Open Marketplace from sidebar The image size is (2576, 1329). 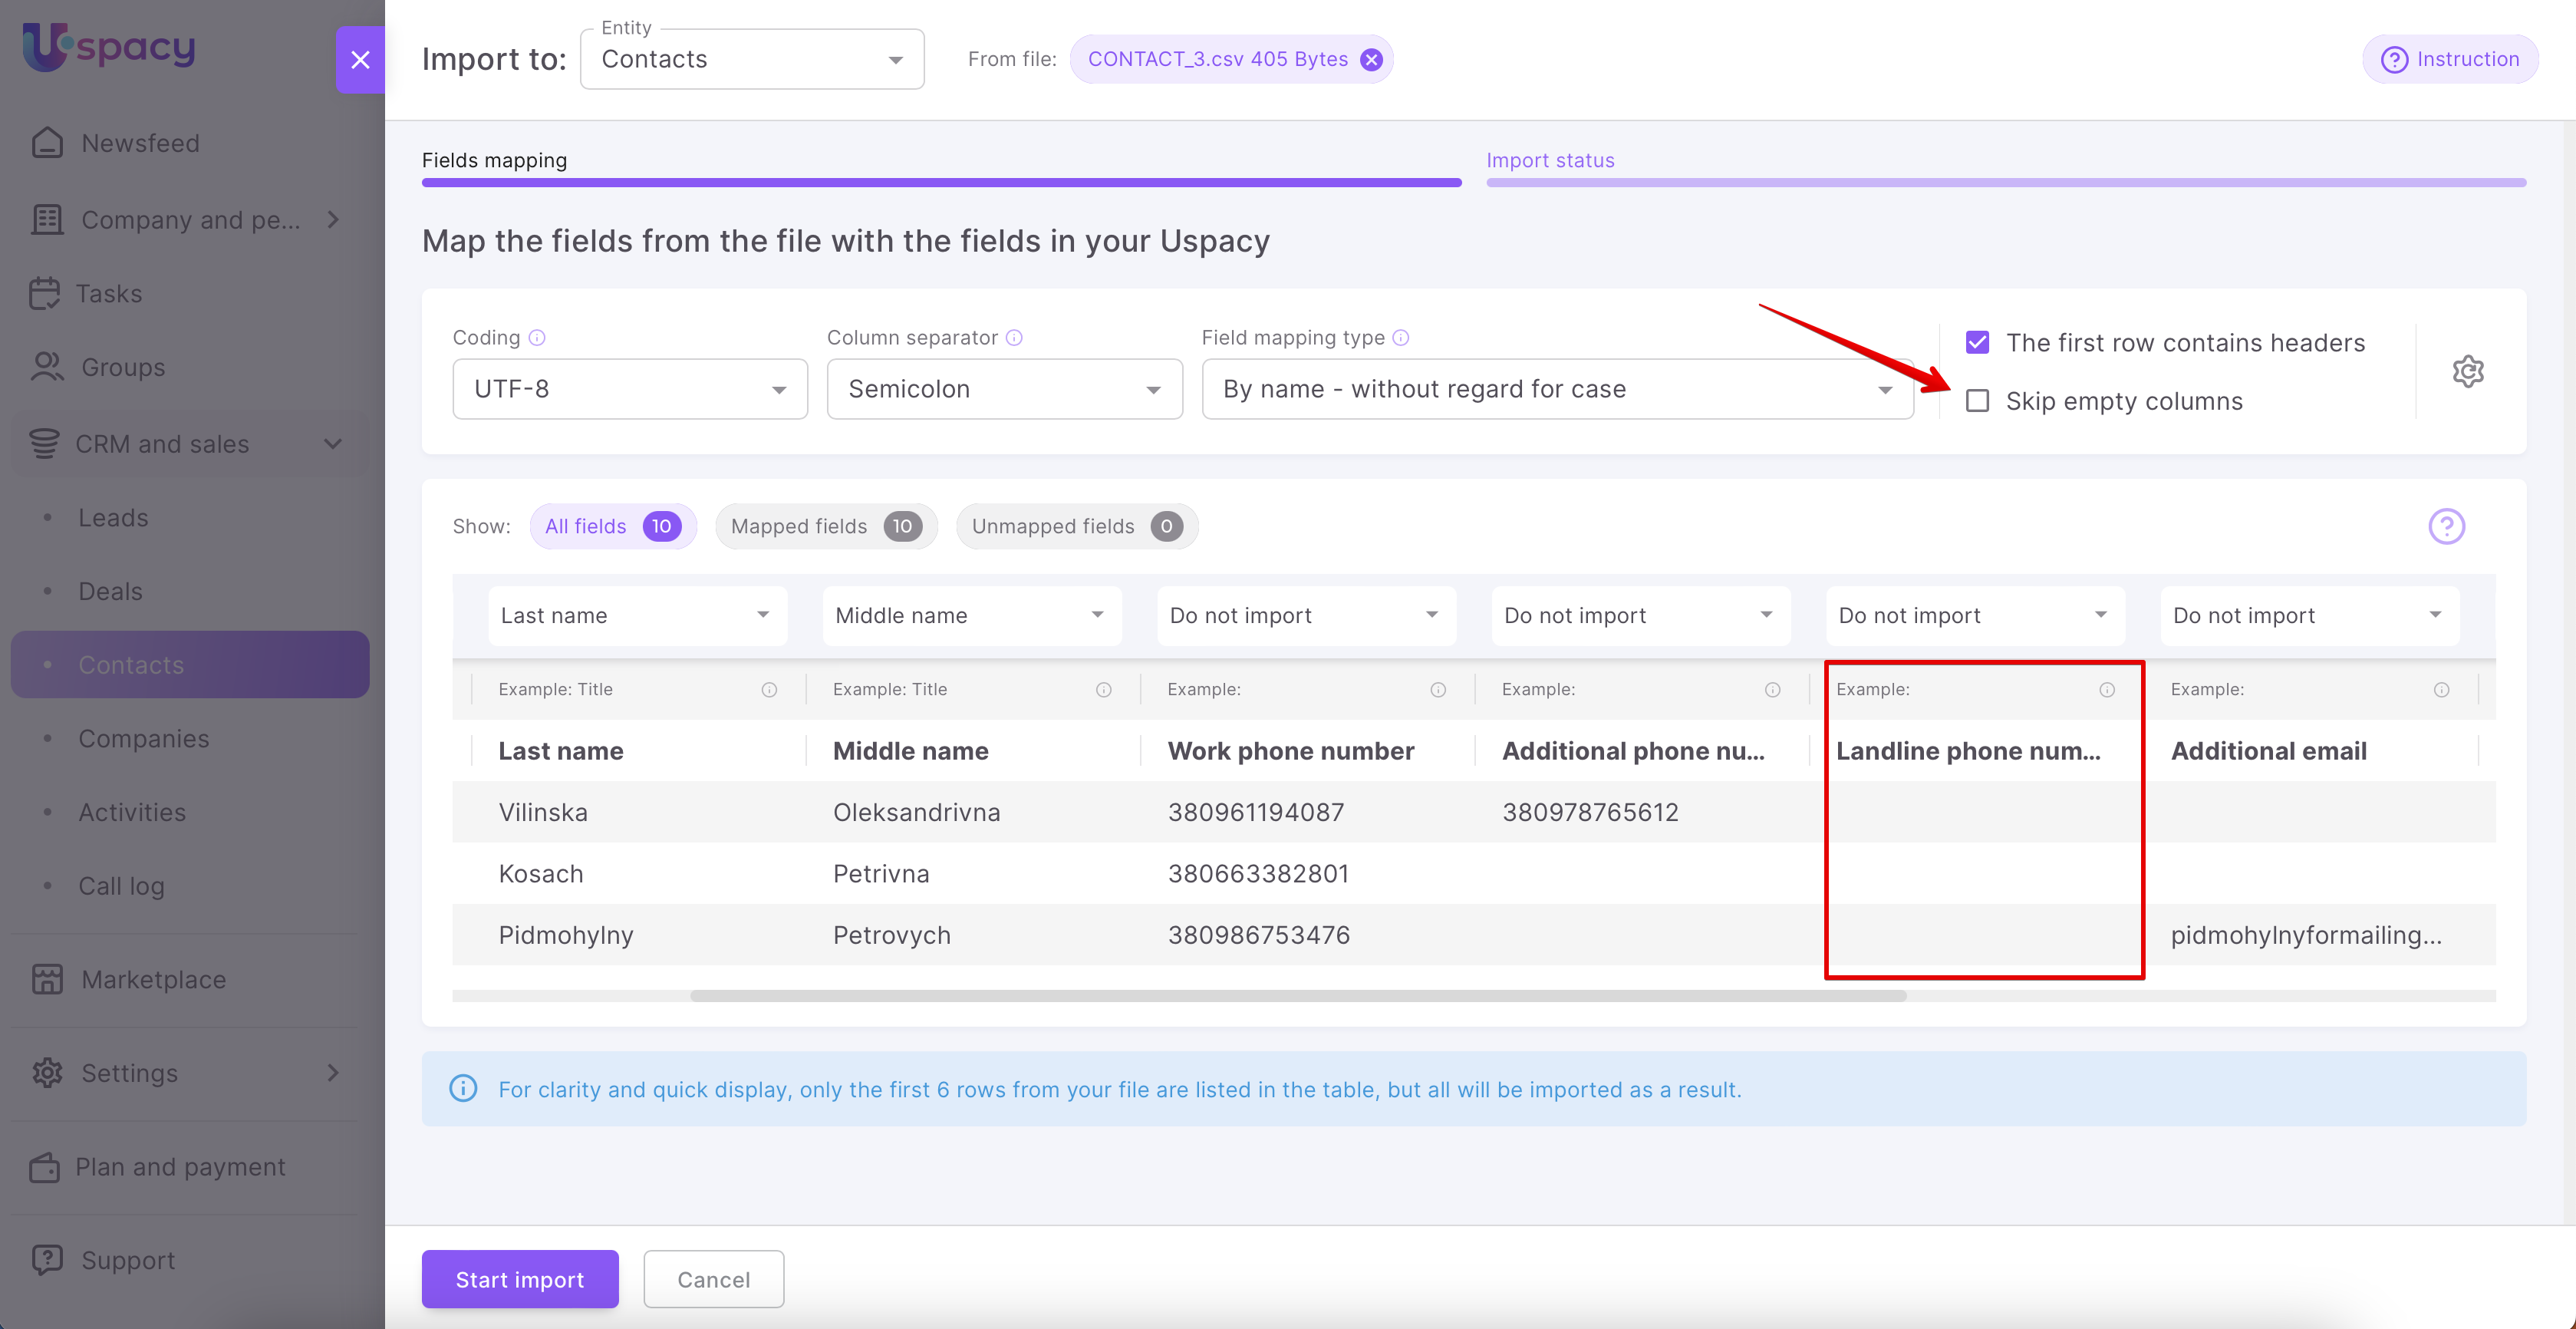point(153,979)
